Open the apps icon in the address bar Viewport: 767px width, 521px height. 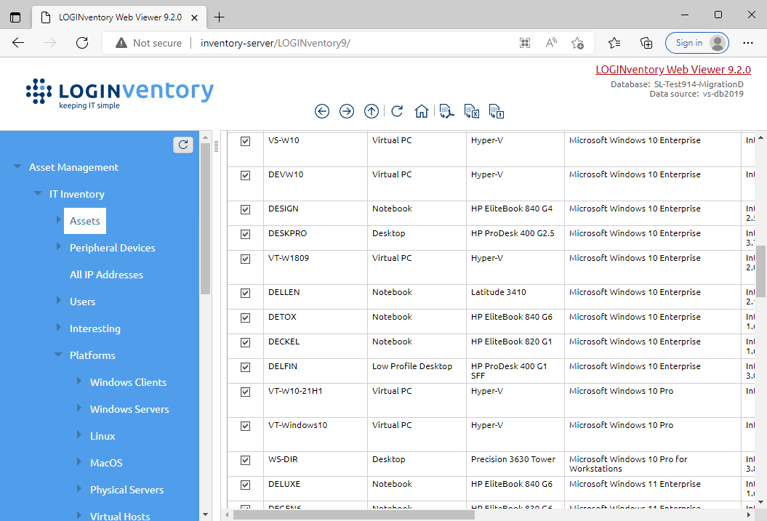[525, 43]
